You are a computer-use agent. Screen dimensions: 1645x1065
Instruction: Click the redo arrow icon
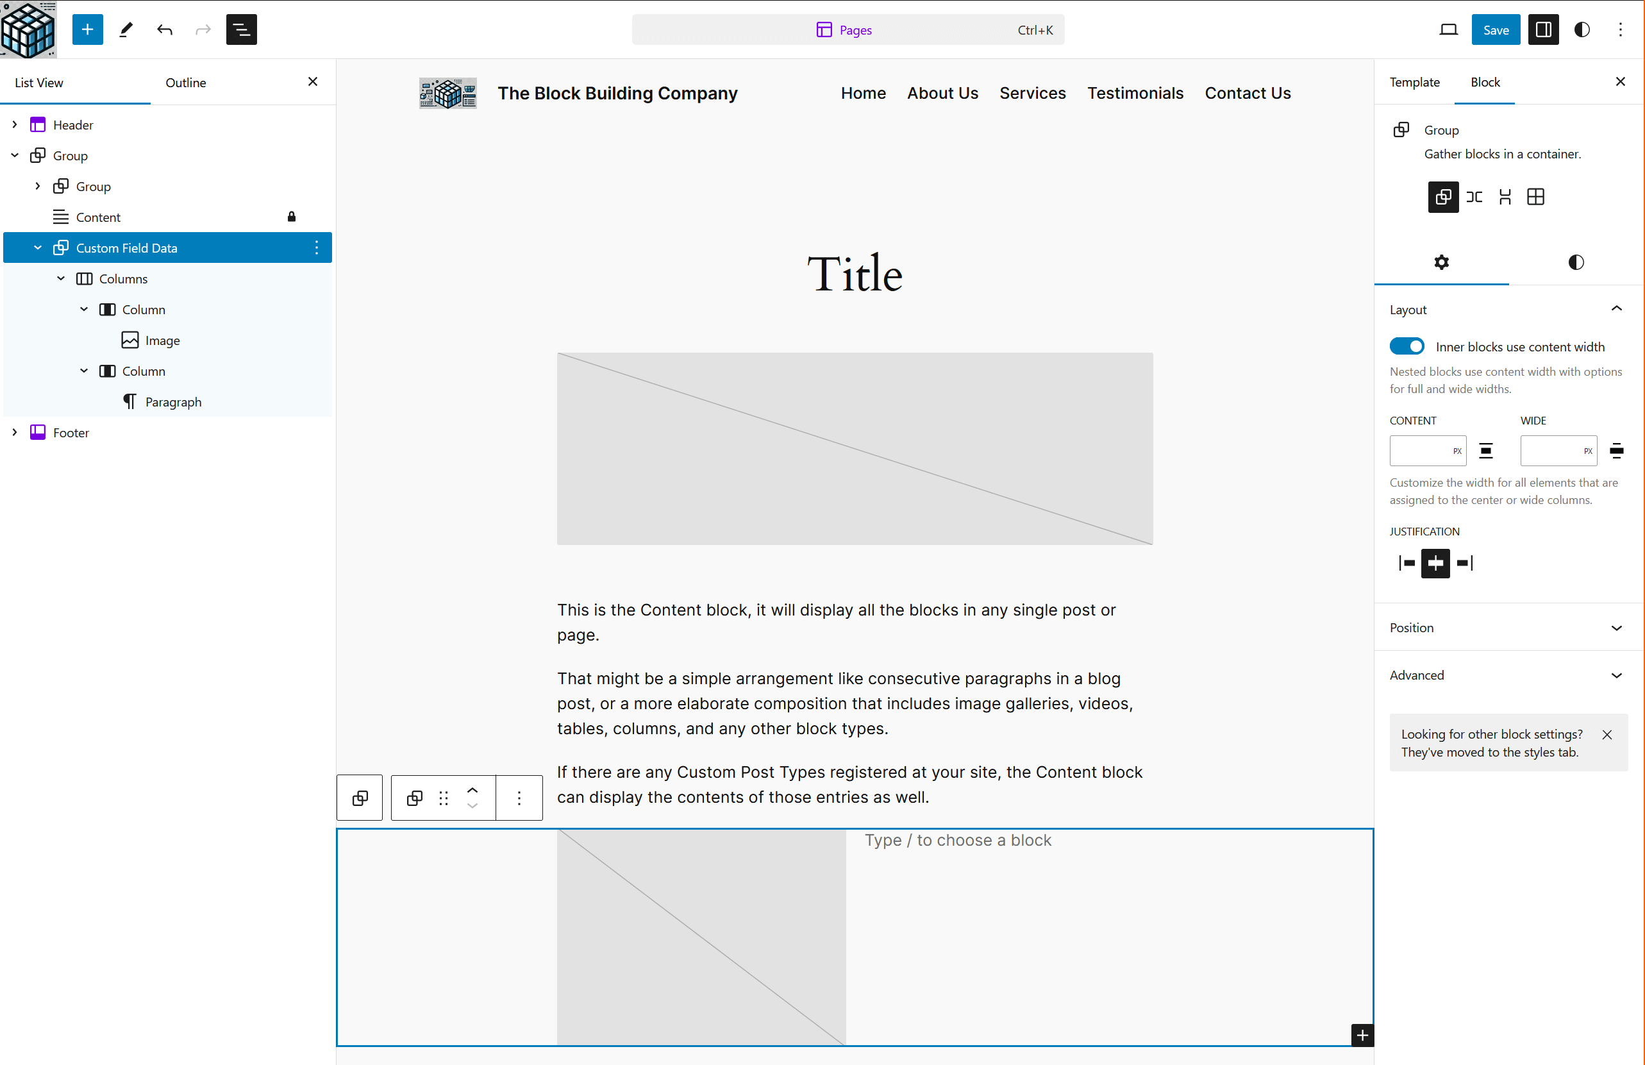(201, 30)
